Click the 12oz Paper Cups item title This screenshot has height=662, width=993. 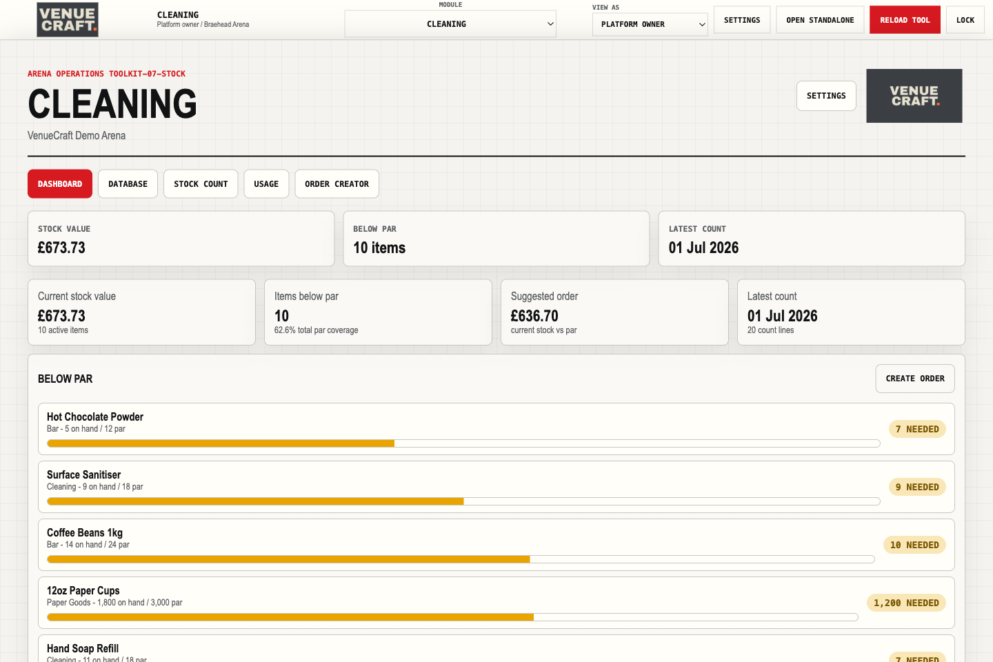83,591
